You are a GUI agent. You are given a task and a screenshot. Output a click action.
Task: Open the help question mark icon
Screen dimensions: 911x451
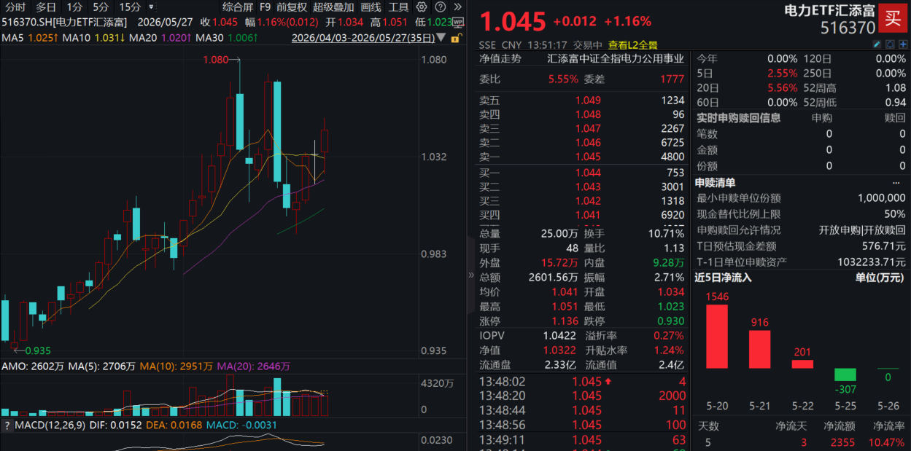coord(440,7)
